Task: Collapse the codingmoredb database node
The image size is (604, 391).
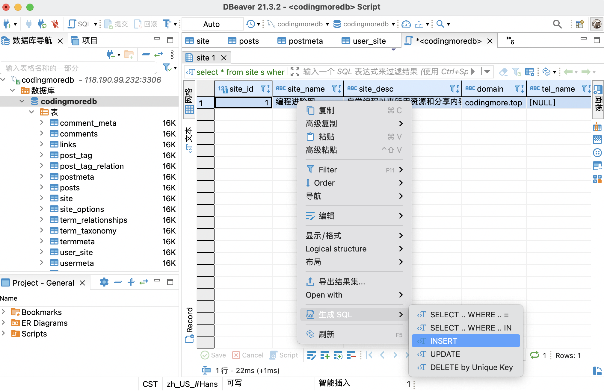Action: [22, 101]
